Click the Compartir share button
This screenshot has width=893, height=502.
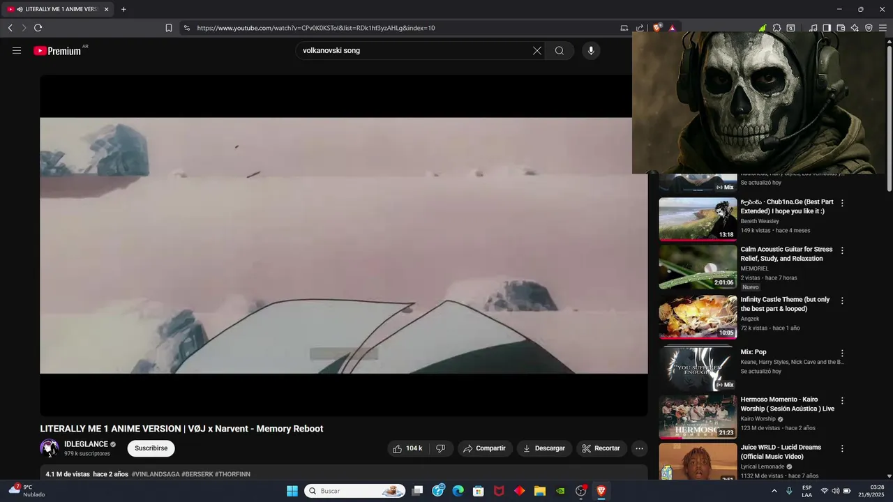point(485,448)
